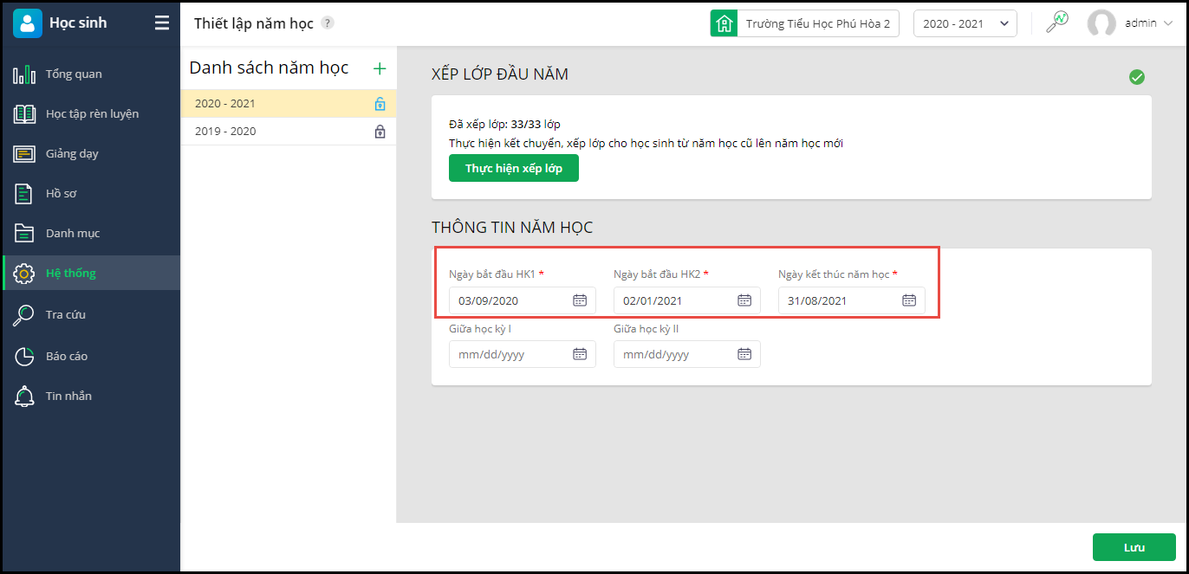This screenshot has height=574, width=1189.
Task: Select school year 2020 - 2021 row
Action: click(x=289, y=103)
